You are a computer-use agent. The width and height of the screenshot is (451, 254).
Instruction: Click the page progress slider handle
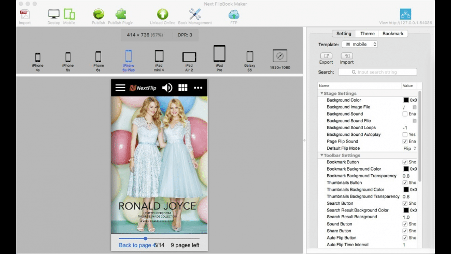(x=146, y=238)
